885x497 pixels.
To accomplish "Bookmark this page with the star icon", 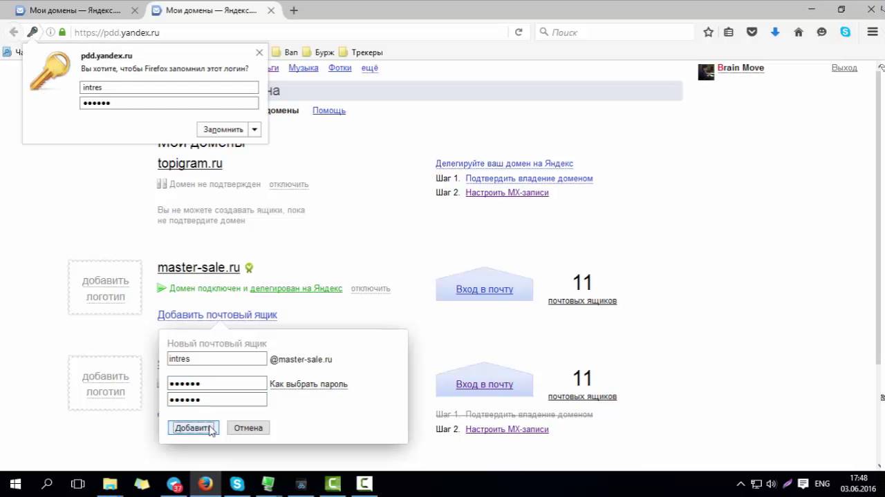I will (x=708, y=32).
